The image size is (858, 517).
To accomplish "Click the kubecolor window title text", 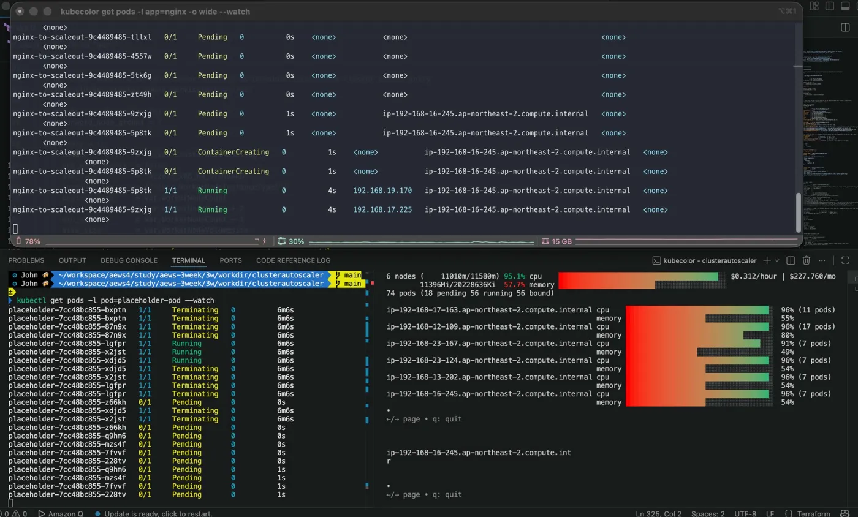I will pyautogui.click(x=155, y=11).
